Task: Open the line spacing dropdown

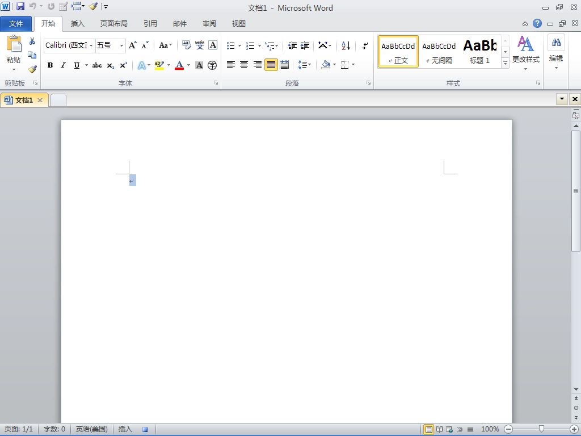Action: 305,65
